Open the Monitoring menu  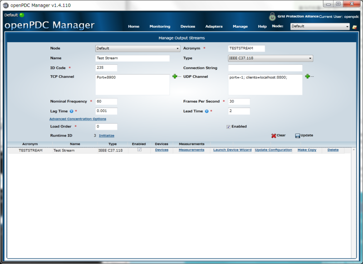pyautogui.click(x=160, y=26)
